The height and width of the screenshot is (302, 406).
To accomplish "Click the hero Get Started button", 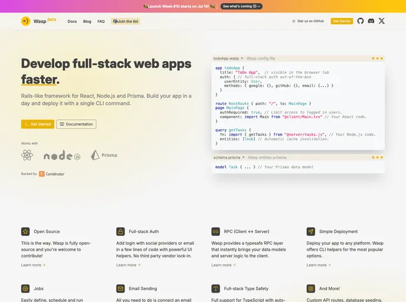I will 38,124.
